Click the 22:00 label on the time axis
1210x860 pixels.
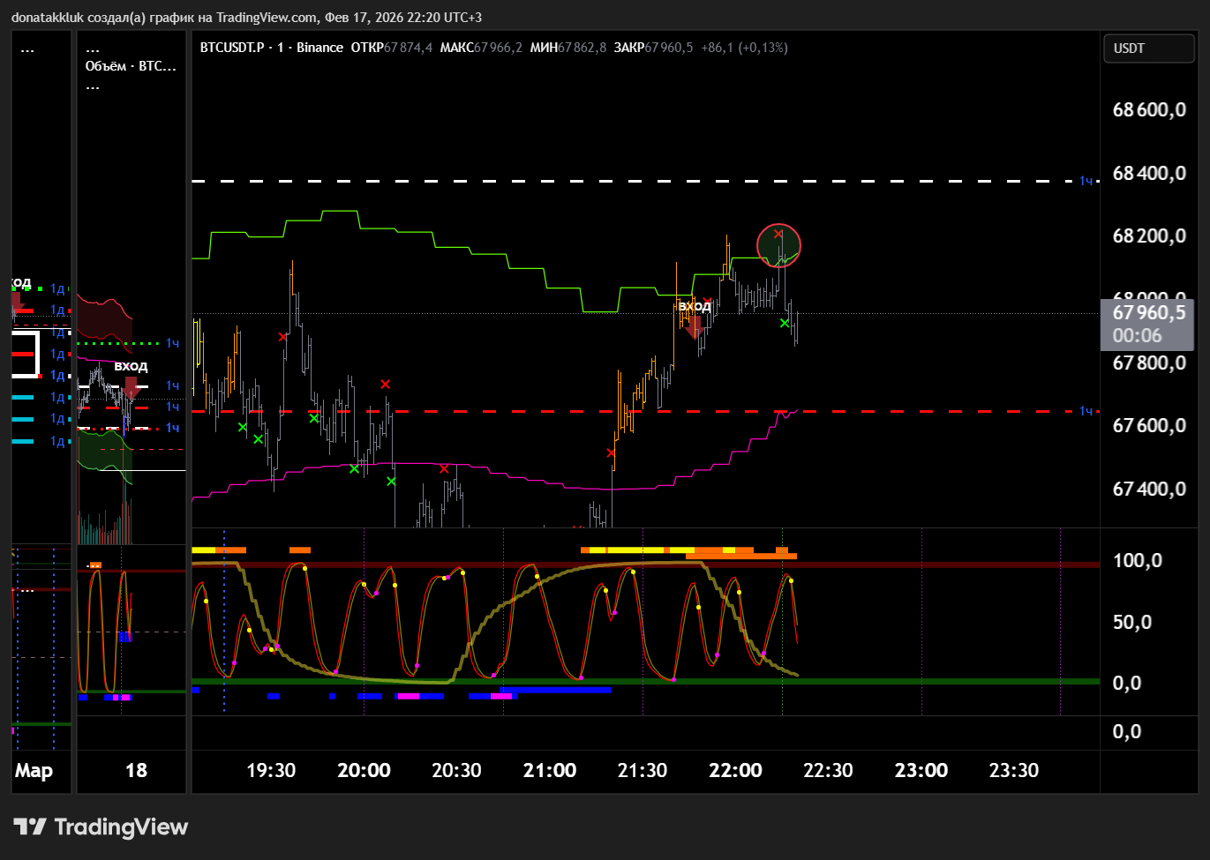(x=735, y=770)
